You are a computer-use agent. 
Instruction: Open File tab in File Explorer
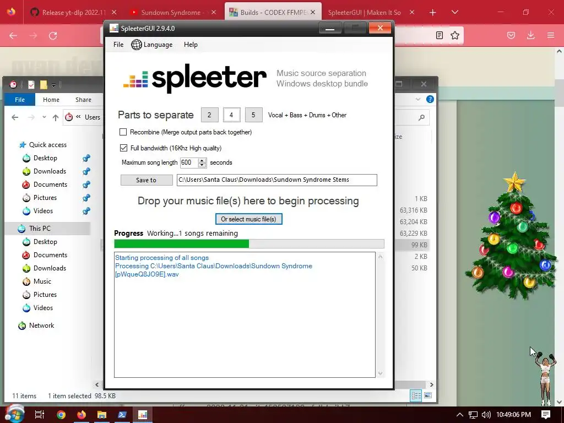click(x=20, y=100)
